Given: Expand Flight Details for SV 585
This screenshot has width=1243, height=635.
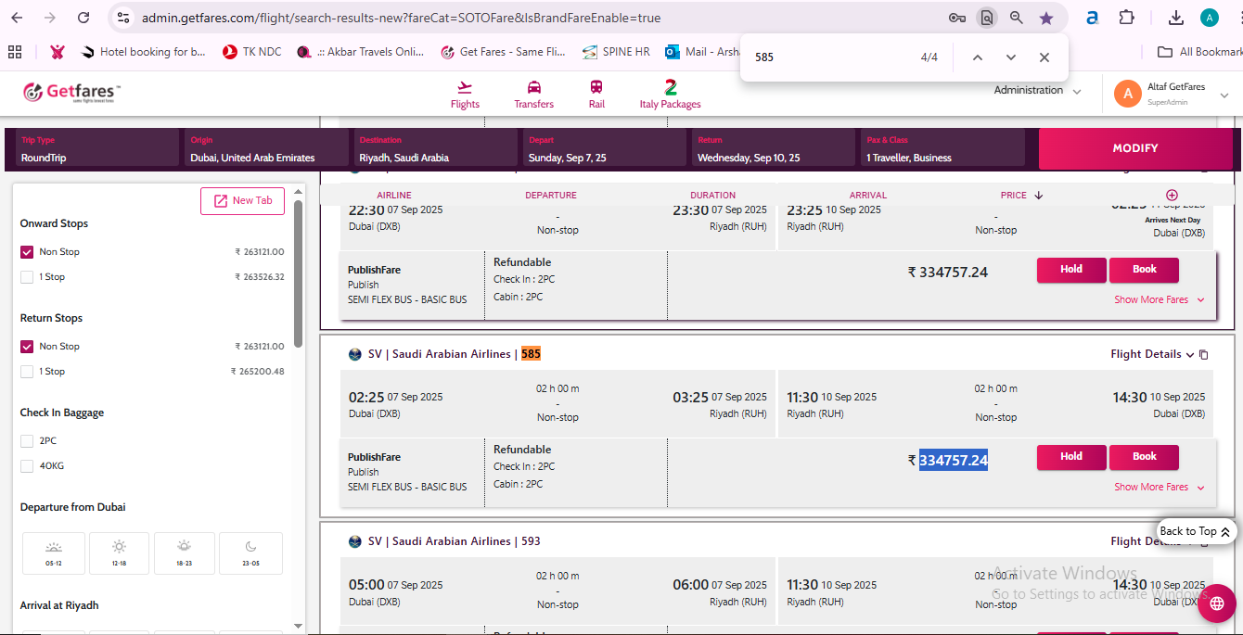Looking at the screenshot, I should (x=1152, y=354).
